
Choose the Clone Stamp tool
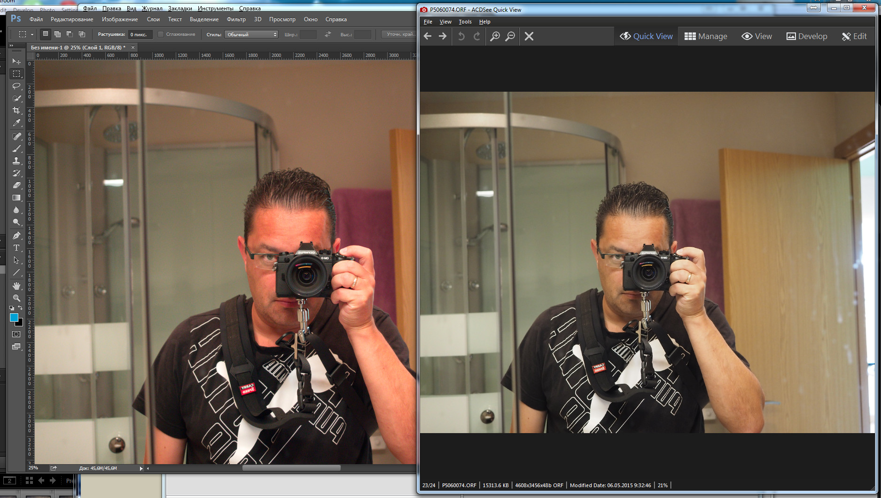16,161
